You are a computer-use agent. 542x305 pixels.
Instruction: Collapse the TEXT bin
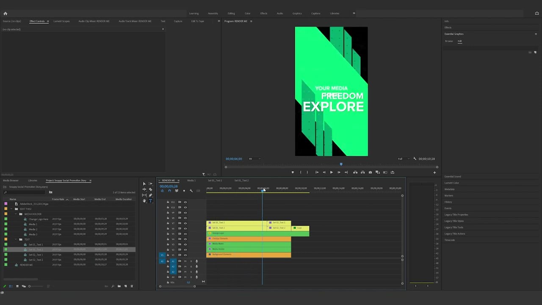[x=16, y=239]
